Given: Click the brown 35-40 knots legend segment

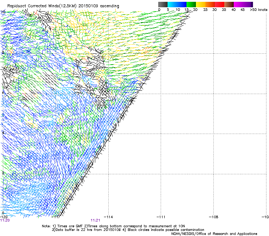Looking at the screenshot, I should coord(229,4).
